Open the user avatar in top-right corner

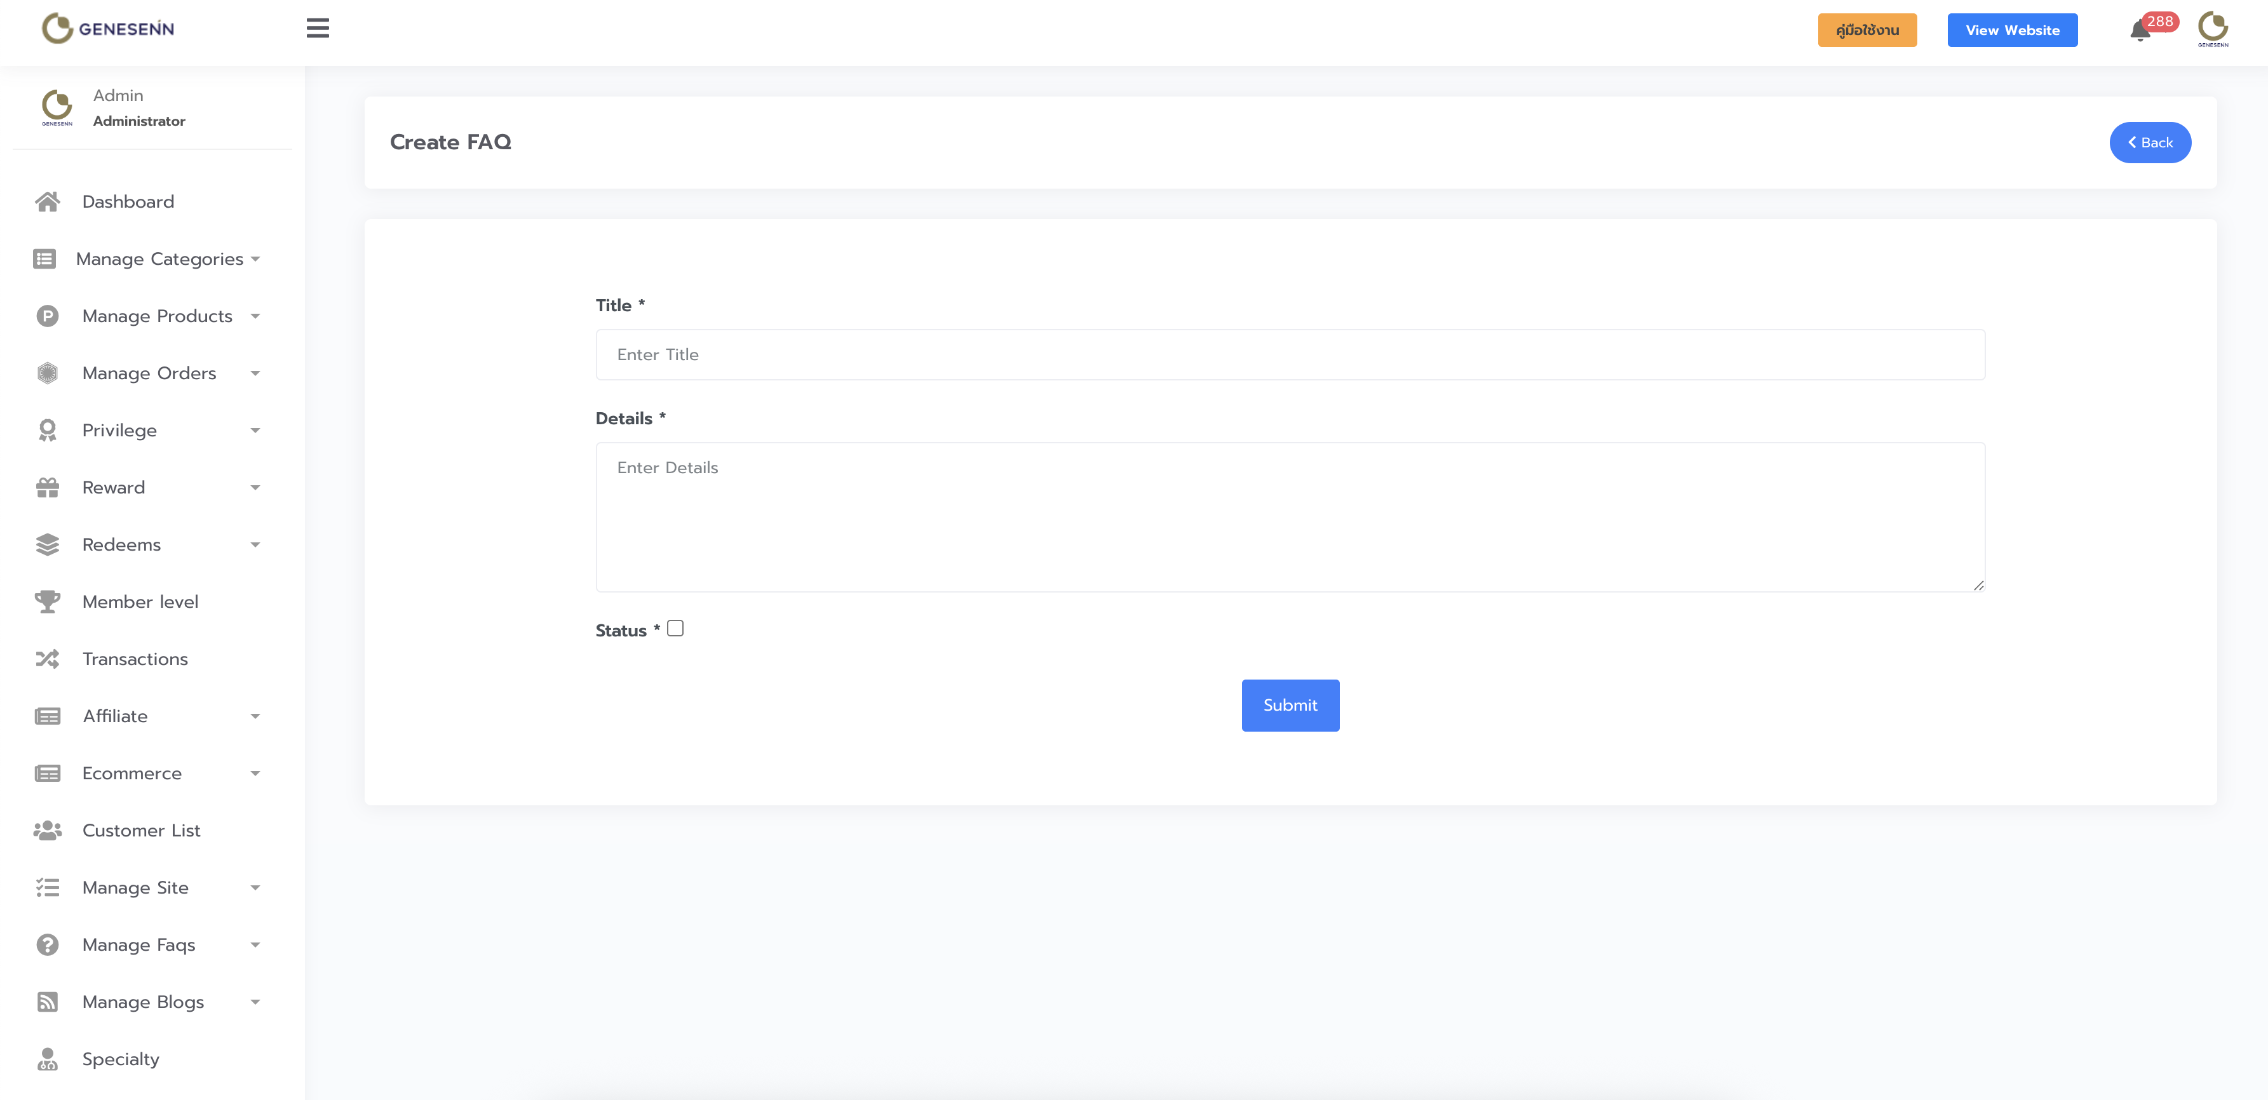(2213, 28)
